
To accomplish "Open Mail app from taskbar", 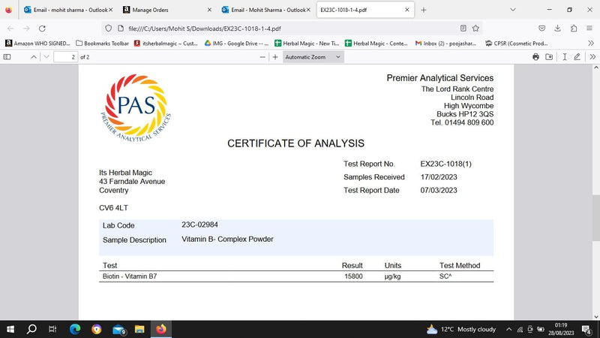I will pos(118,329).
